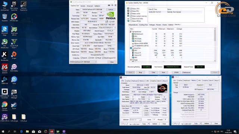
Task: Open Grand Theft Auto V desktop icon
Action: [14, 44]
